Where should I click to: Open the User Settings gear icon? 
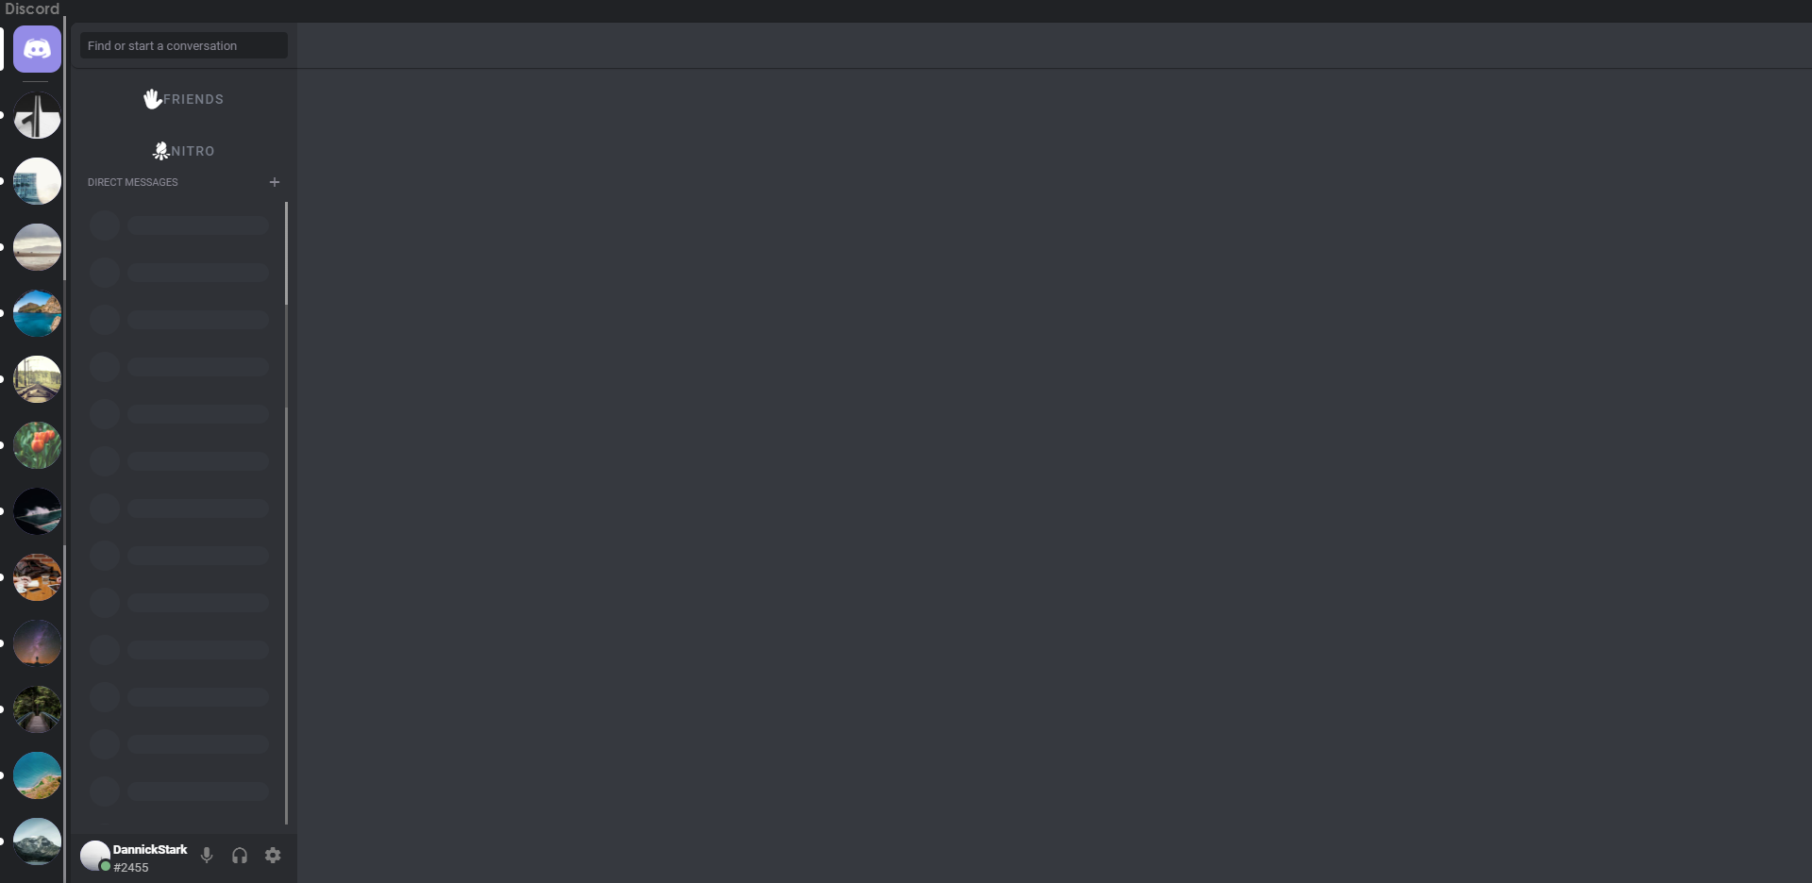pyautogui.click(x=273, y=856)
